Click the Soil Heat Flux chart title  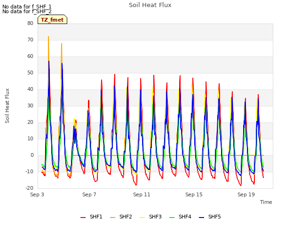150,5
